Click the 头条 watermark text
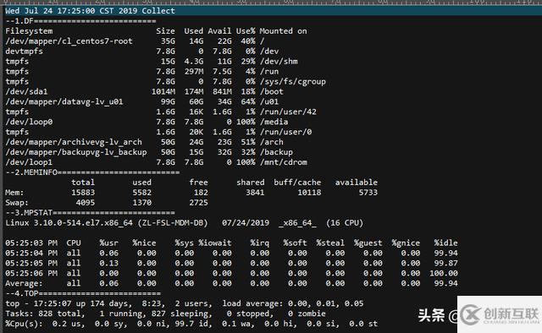Viewport: 542px width, 333px height. tap(431, 315)
